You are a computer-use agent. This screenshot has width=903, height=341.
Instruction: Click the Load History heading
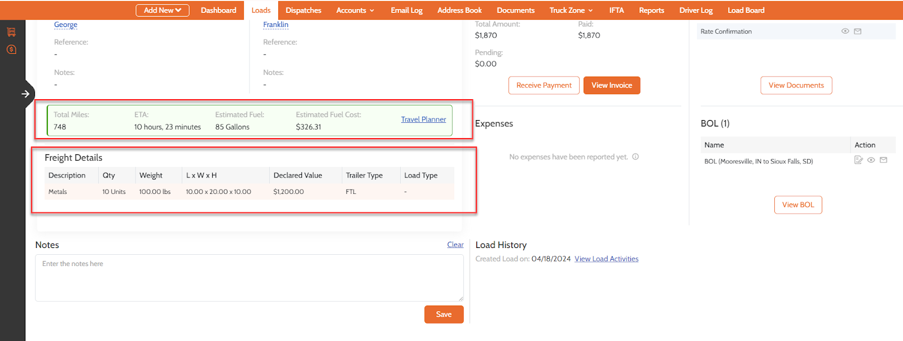501,245
